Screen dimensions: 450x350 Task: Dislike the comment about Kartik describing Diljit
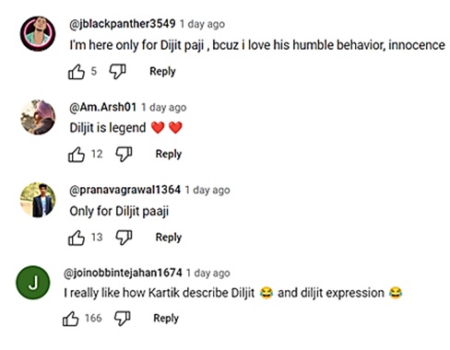[123, 319]
